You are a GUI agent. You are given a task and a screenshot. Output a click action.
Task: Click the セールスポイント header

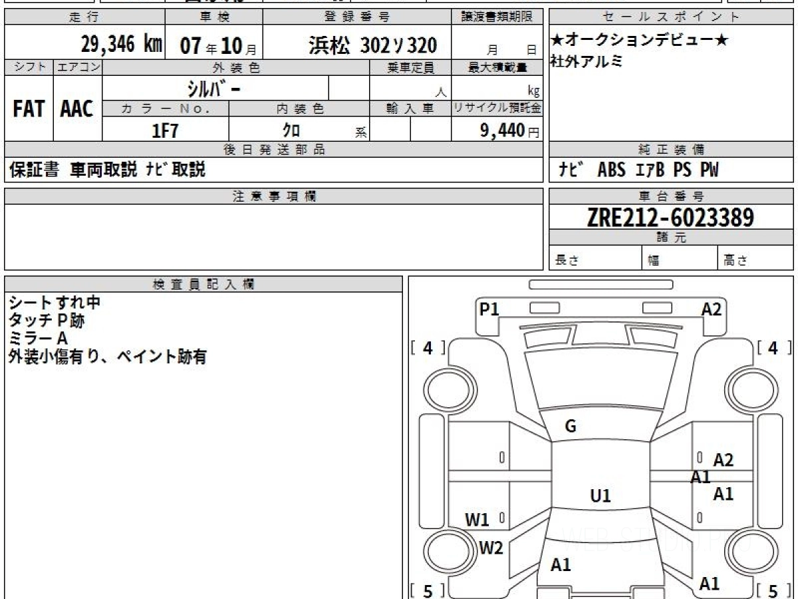pyautogui.click(x=672, y=17)
